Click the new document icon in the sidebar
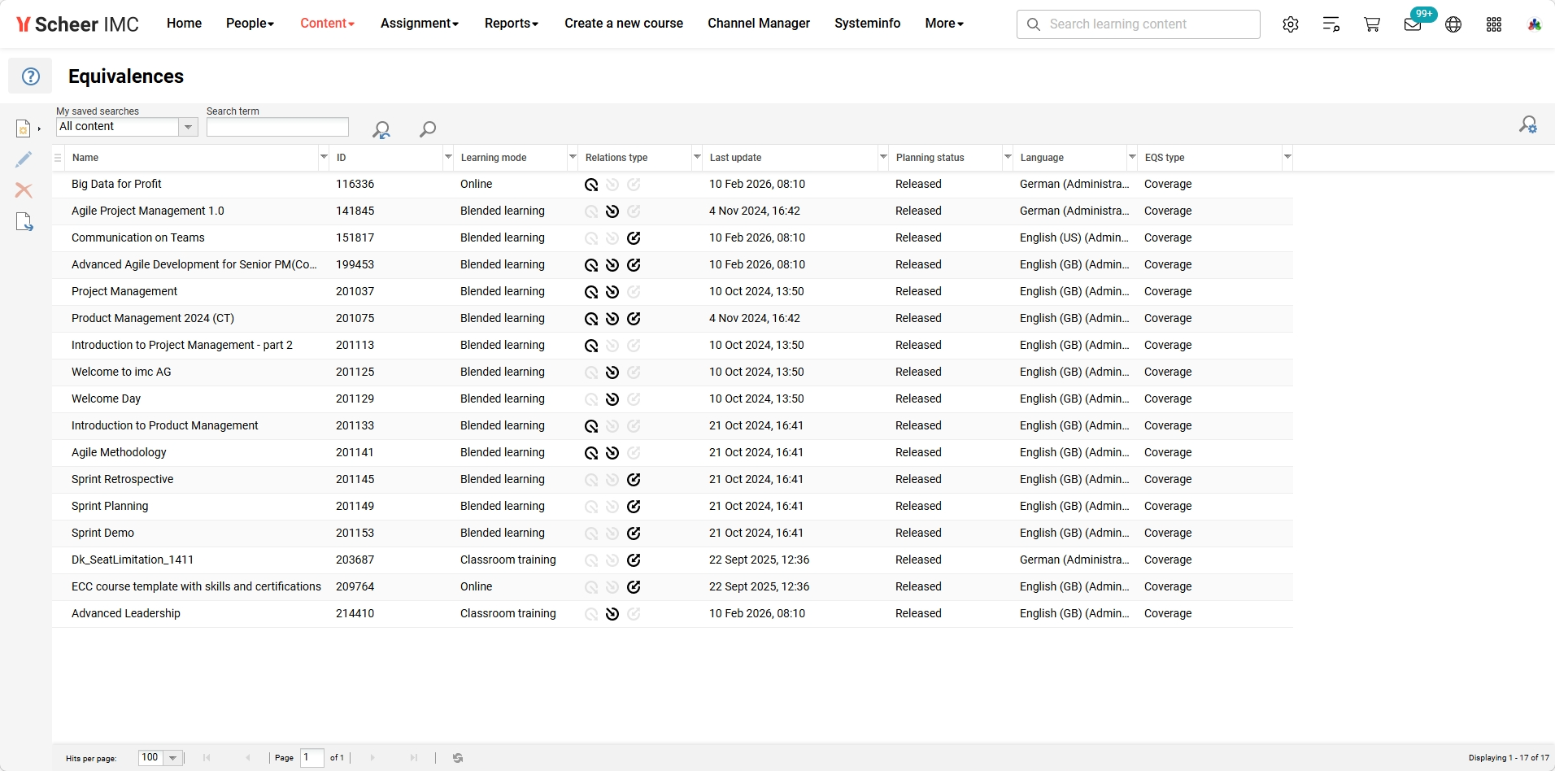This screenshot has height=771, width=1555. coord(24,128)
